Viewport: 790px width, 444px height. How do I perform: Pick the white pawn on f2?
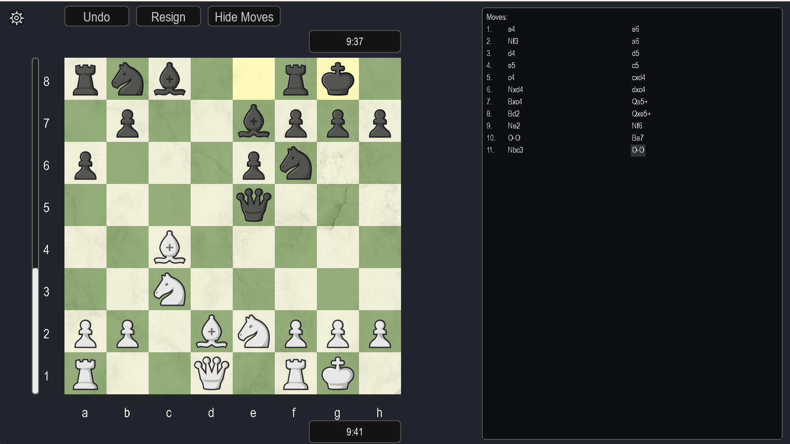pyautogui.click(x=296, y=333)
